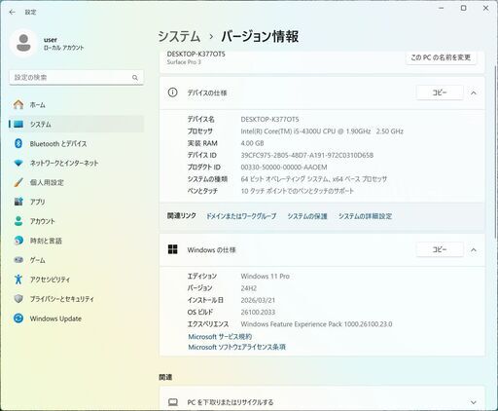This screenshot has height=411, width=498.
Task: Open the user account avatar
Action: (23, 43)
